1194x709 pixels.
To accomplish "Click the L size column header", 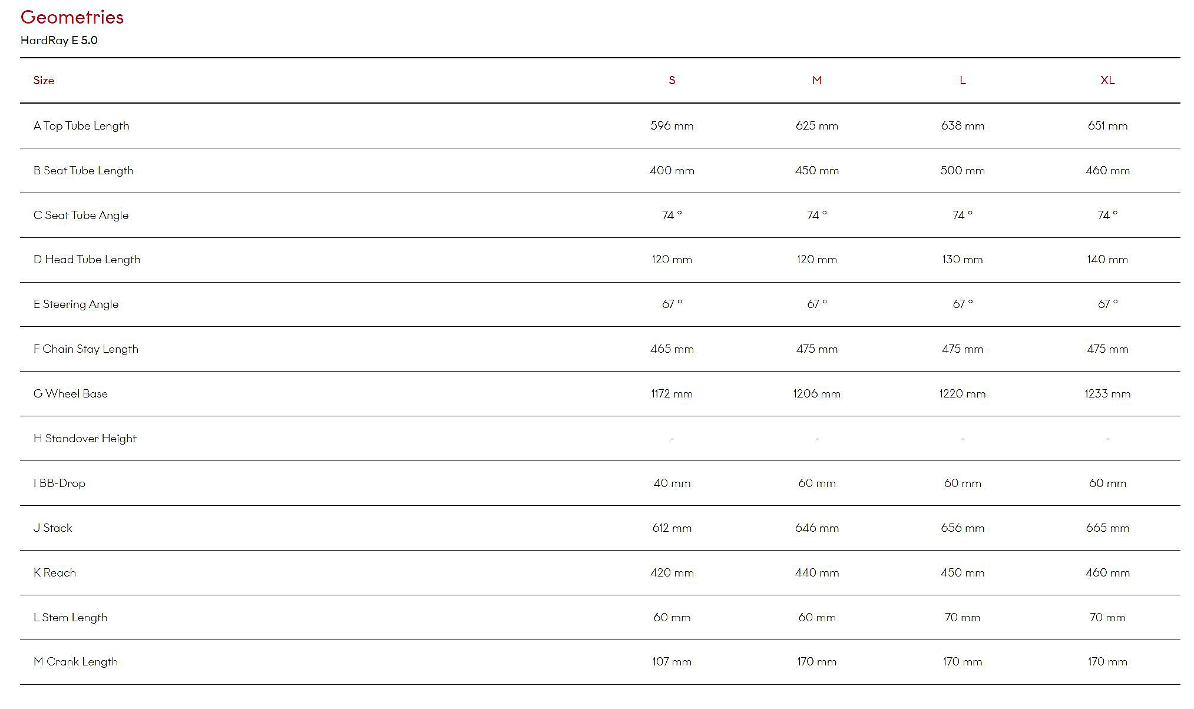I will (x=962, y=80).
